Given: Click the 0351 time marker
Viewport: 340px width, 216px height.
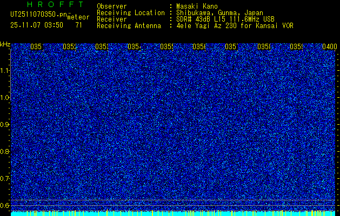Looking at the screenshot, I should pyautogui.click(x=37, y=46).
